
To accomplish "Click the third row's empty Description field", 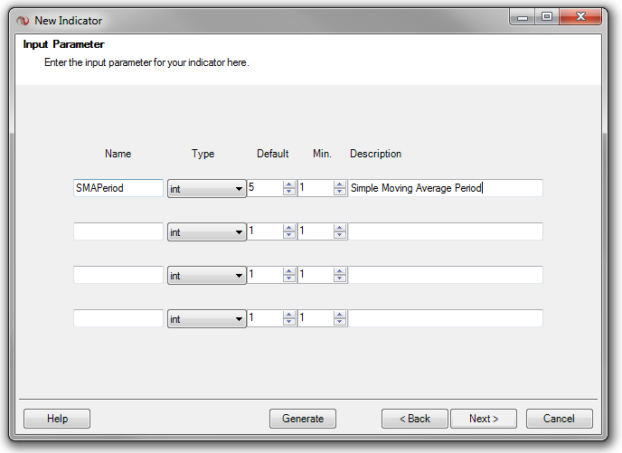I will (x=446, y=275).
